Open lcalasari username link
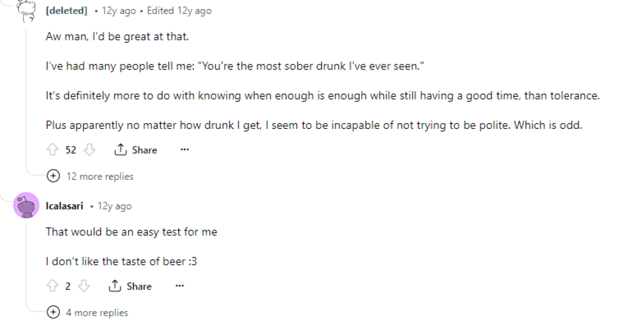 coord(64,206)
